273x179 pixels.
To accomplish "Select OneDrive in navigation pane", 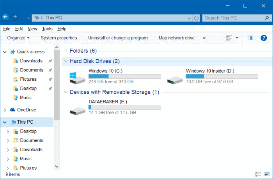I will (27, 110).
